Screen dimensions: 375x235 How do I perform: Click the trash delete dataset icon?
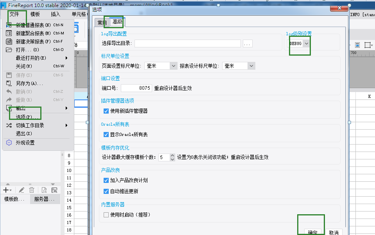coord(32,190)
